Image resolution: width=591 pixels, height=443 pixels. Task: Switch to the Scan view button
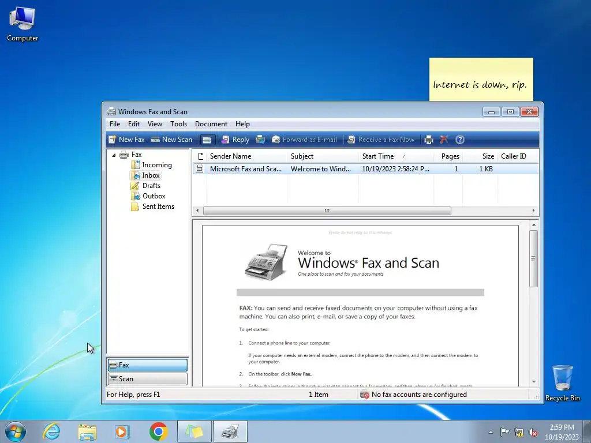[147, 379]
